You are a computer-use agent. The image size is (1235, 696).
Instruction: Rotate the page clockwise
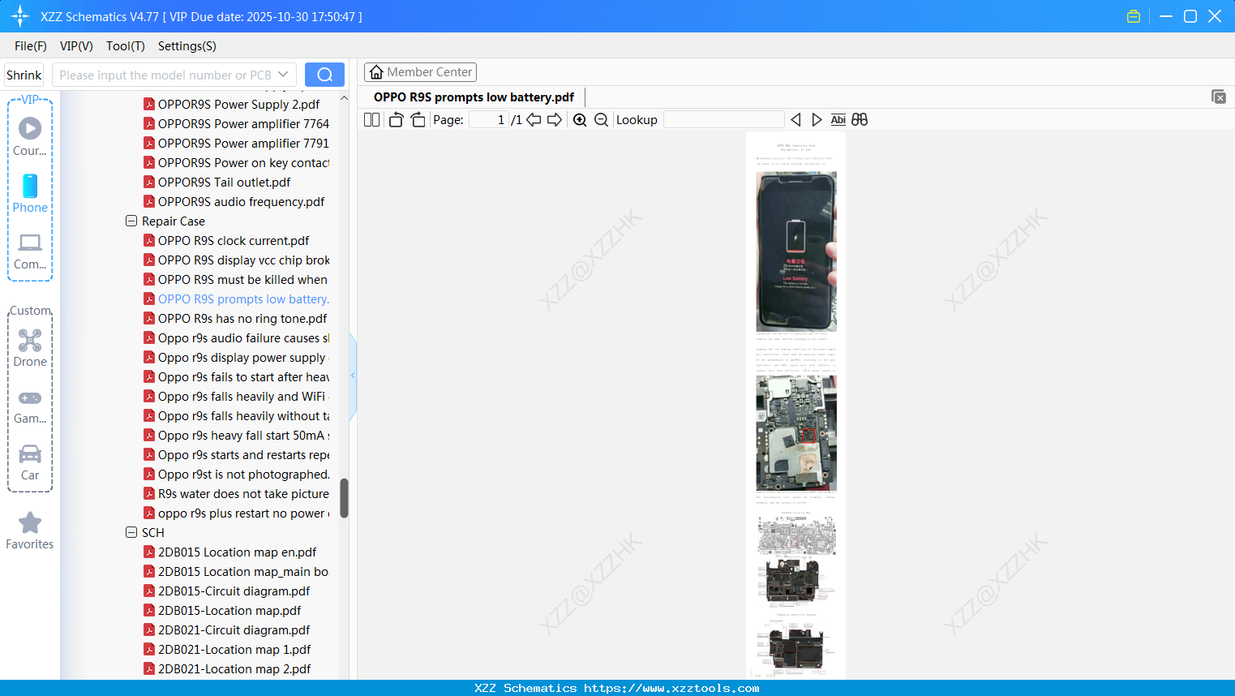418,120
